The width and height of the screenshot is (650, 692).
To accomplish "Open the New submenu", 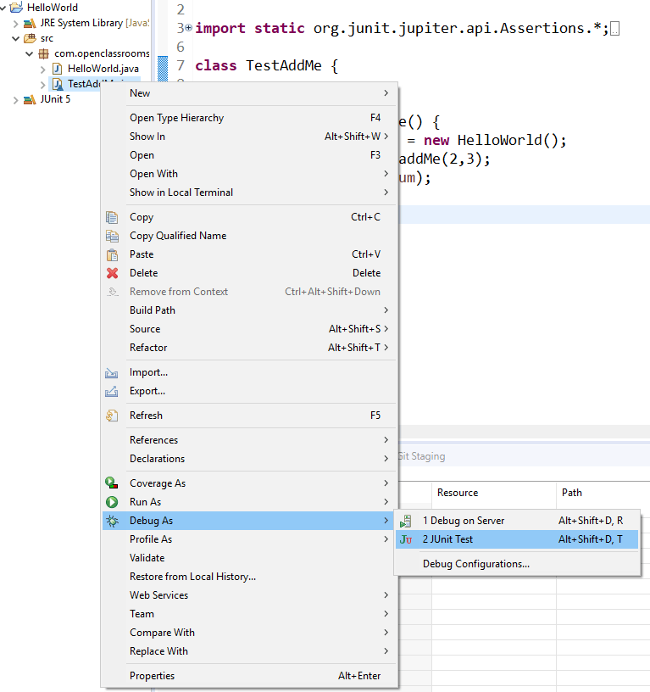I will 250,93.
